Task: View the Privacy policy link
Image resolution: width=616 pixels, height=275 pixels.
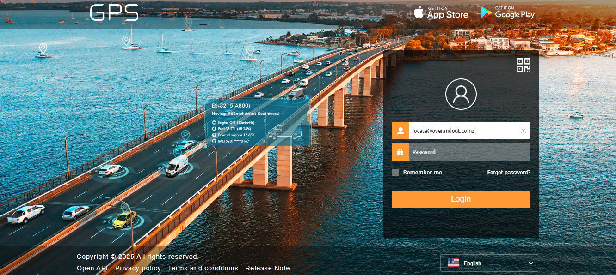Action: [138, 268]
